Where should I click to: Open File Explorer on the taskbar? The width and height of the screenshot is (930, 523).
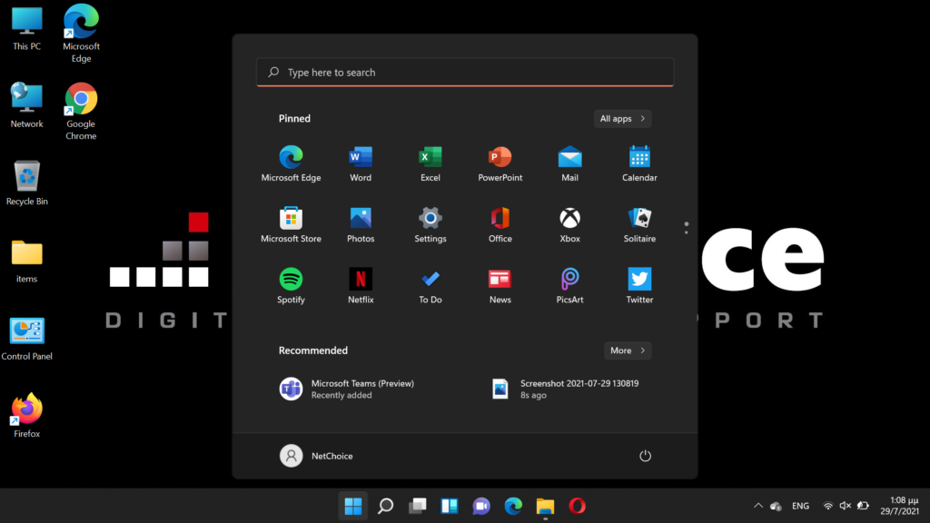(x=545, y=506)
